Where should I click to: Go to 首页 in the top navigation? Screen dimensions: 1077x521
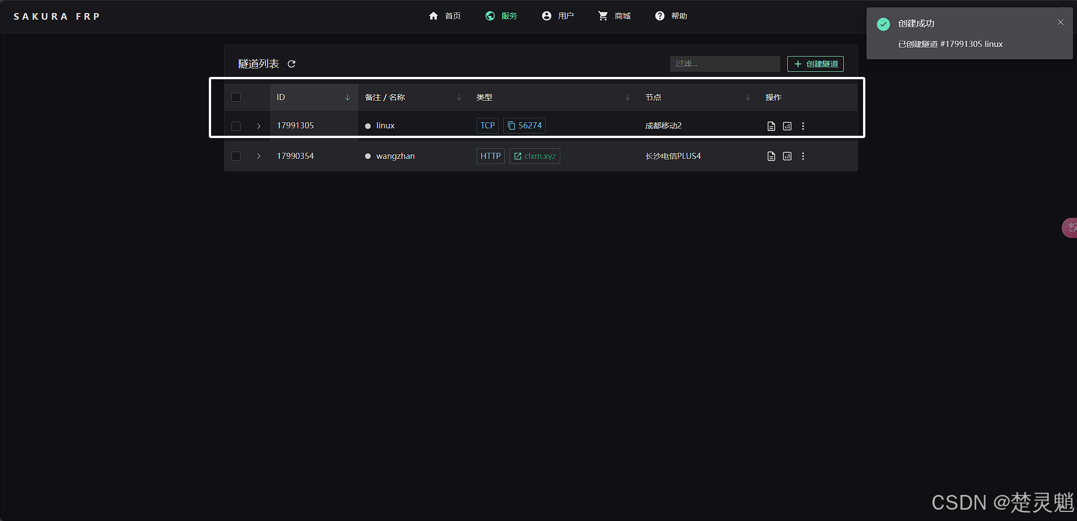[x=445, y=16]
